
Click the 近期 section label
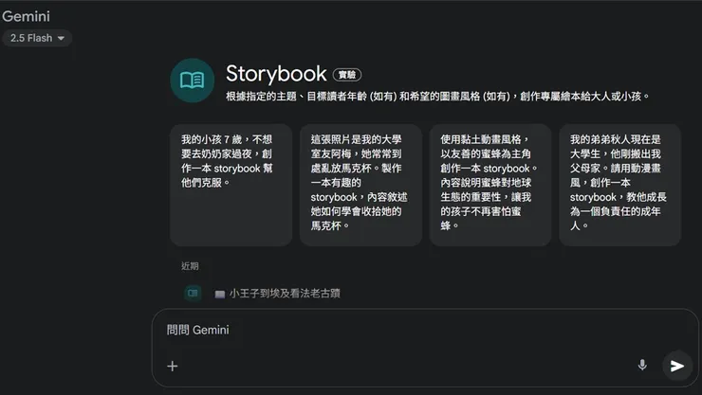click(190, 266)
